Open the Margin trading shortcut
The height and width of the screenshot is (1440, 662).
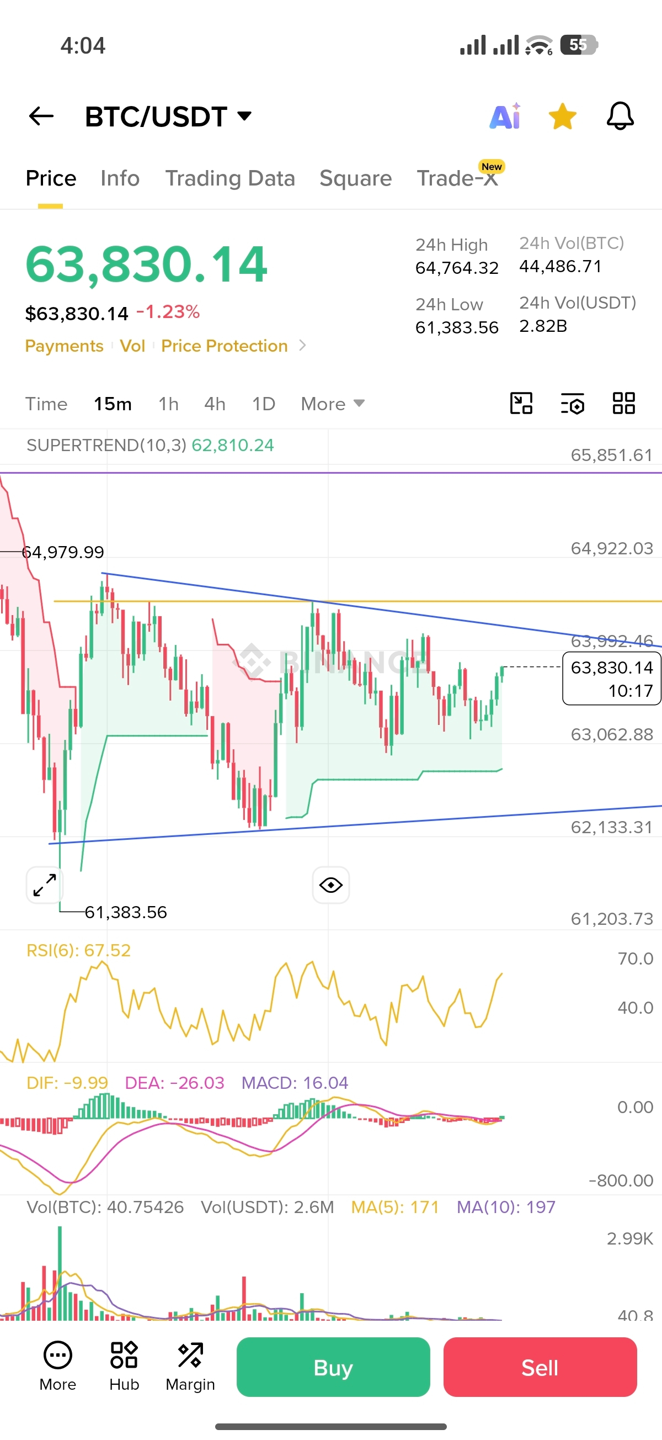(190, 1367)
